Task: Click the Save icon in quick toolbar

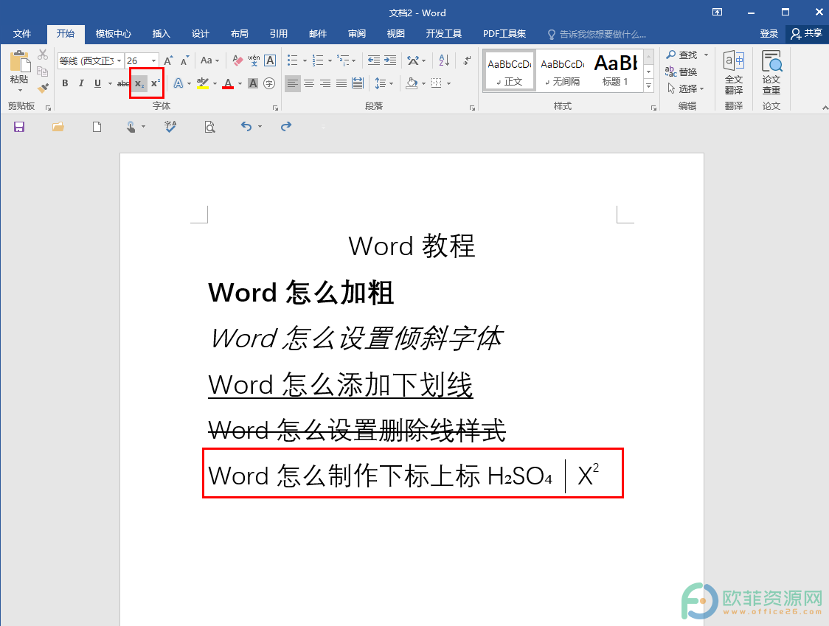Action: [x=19, y=127]
